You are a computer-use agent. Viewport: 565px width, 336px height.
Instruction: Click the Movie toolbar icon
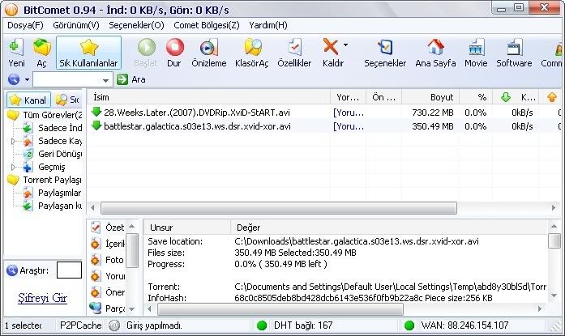[476, 48]
